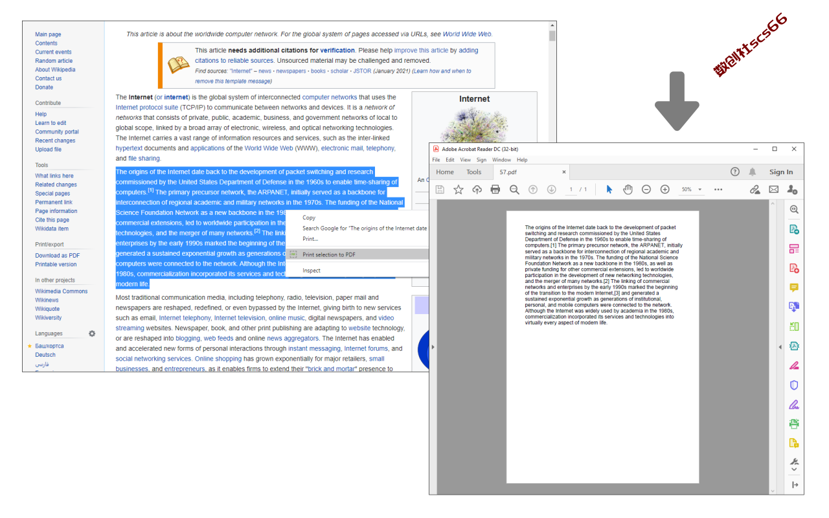Open Acrobat help question mark icon

point(735,172)
